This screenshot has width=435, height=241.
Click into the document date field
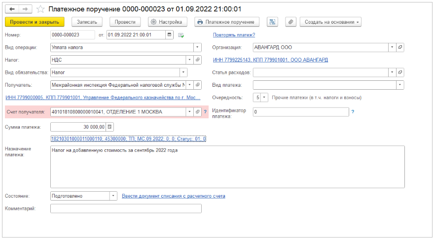[x=136, y=35]
